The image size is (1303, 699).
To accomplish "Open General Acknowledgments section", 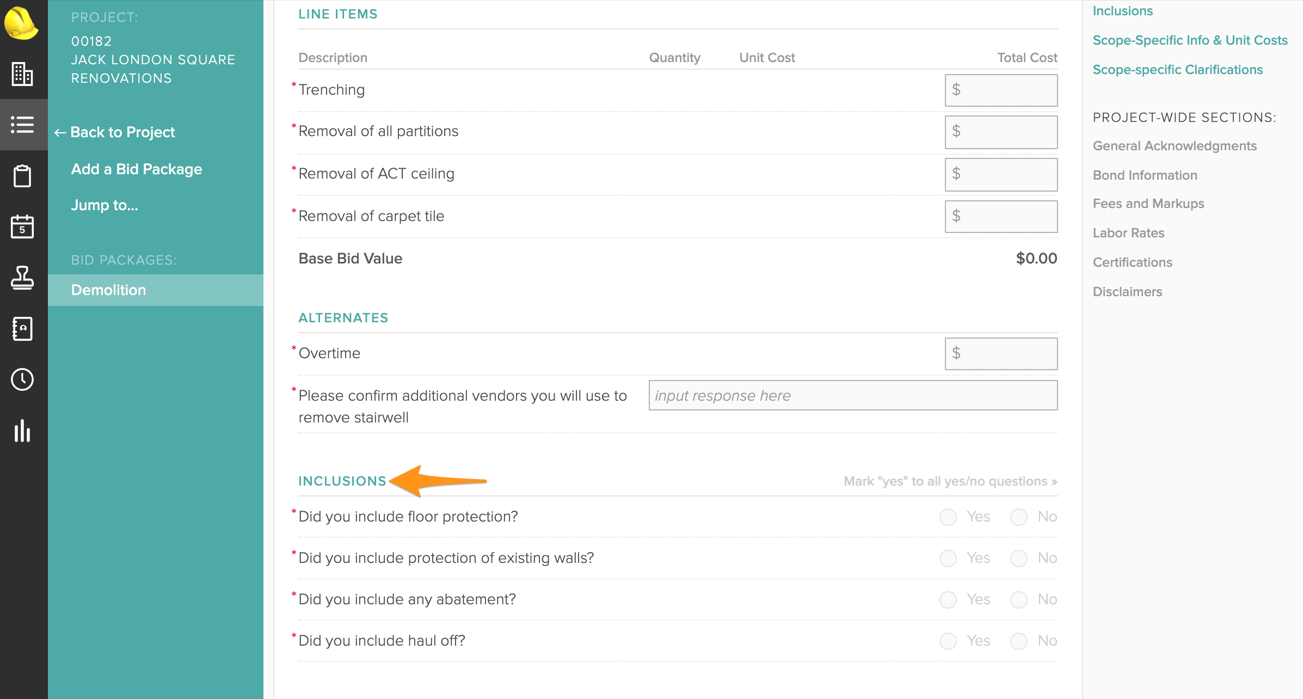I will tap(1175, 146).
